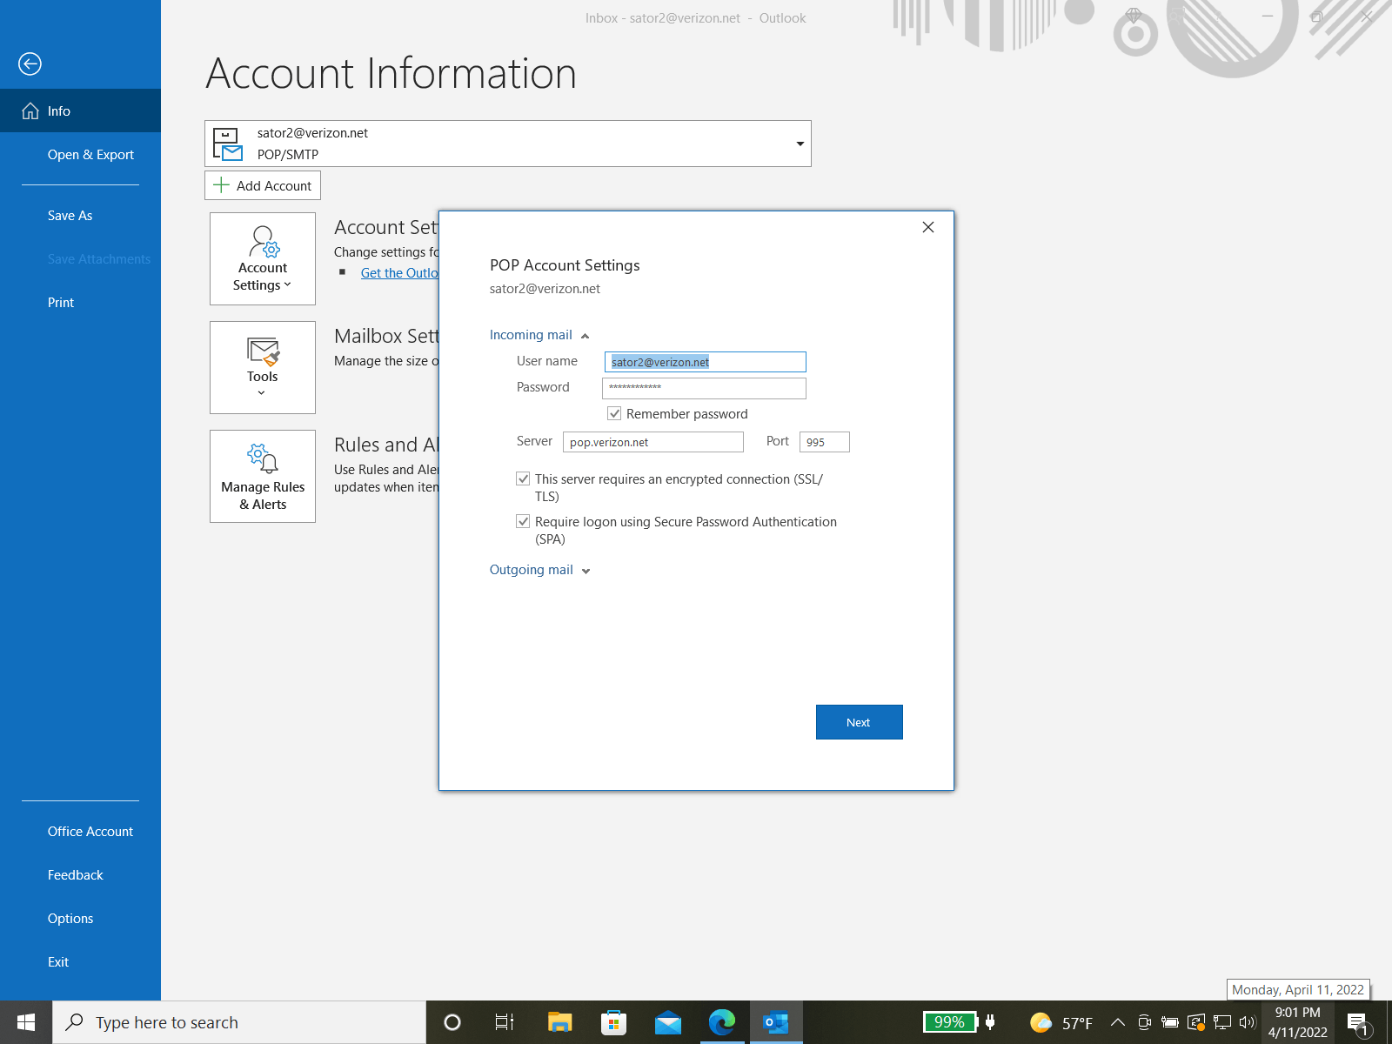
Task: Choose Print in sidebar
Action: coord(80,302)
